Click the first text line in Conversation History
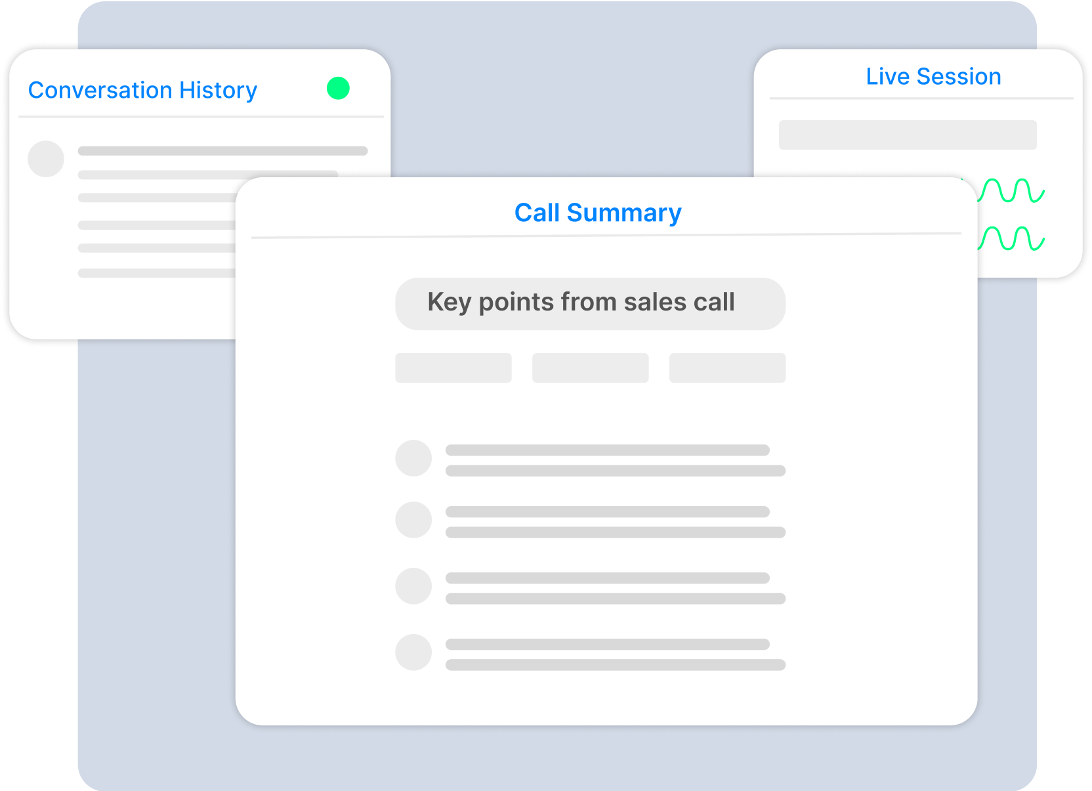The width and height of the screenshot is (1092, 791). [x=222, y=151]
